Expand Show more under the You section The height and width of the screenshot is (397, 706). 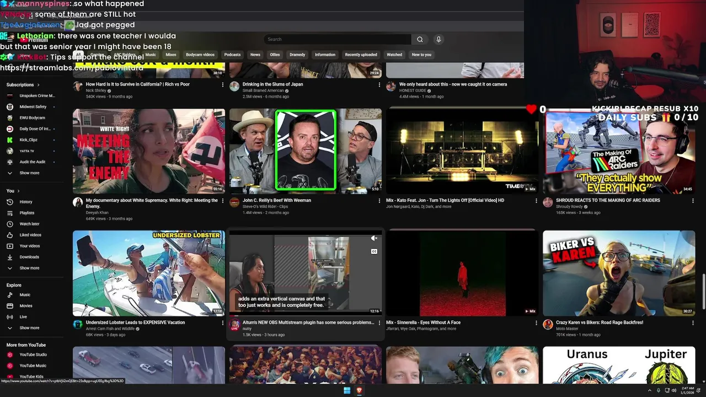pos(29,268)
